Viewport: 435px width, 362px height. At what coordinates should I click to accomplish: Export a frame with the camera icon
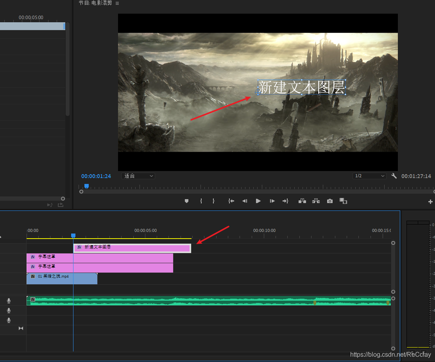(x=329, y=201)
